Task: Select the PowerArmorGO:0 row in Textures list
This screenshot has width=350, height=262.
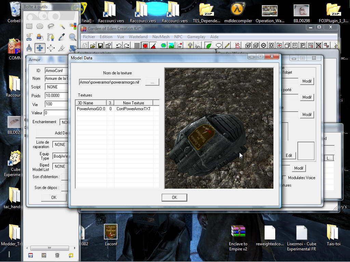Action: 117,109
